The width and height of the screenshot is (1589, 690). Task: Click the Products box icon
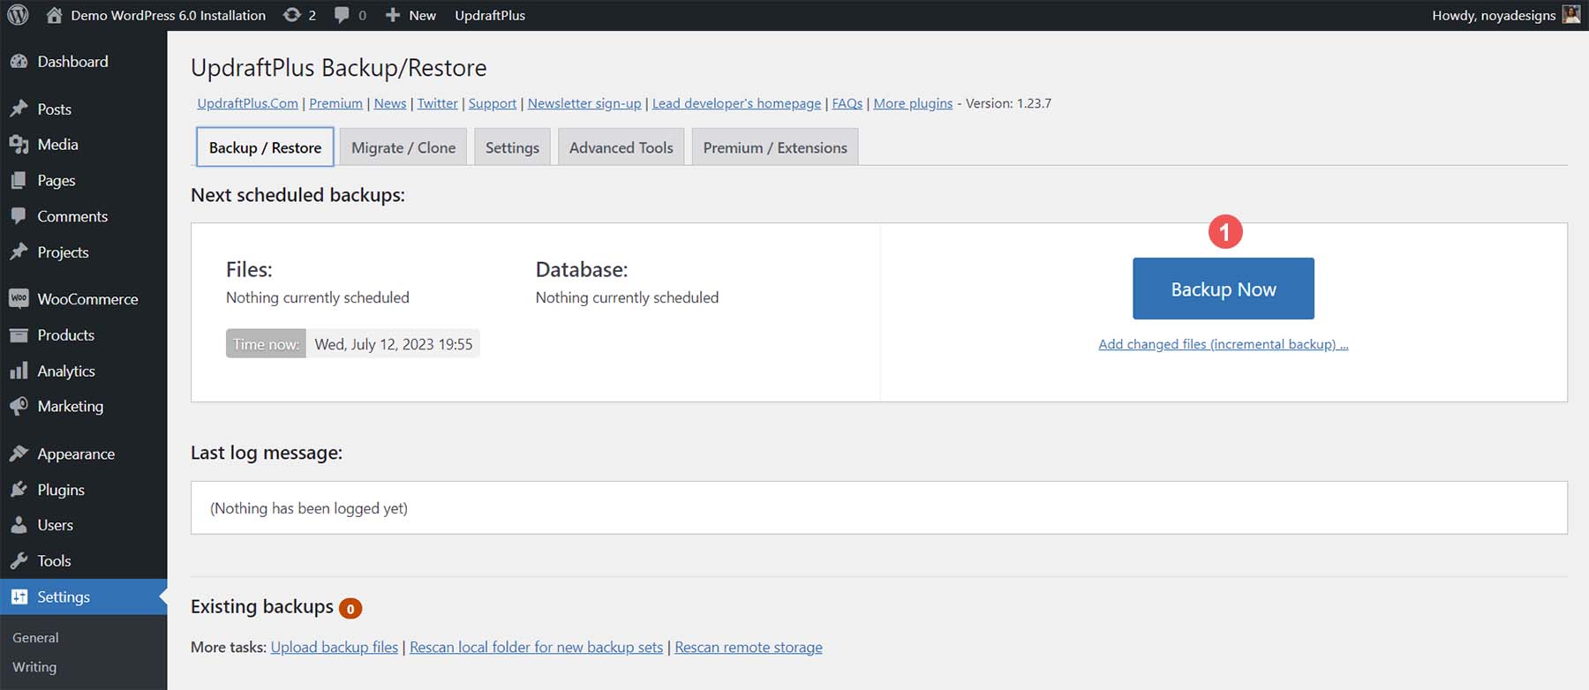(x=19, y=335)
